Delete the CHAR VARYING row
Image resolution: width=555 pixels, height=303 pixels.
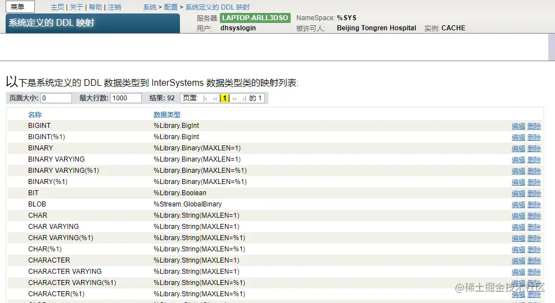tap(534, 227)
